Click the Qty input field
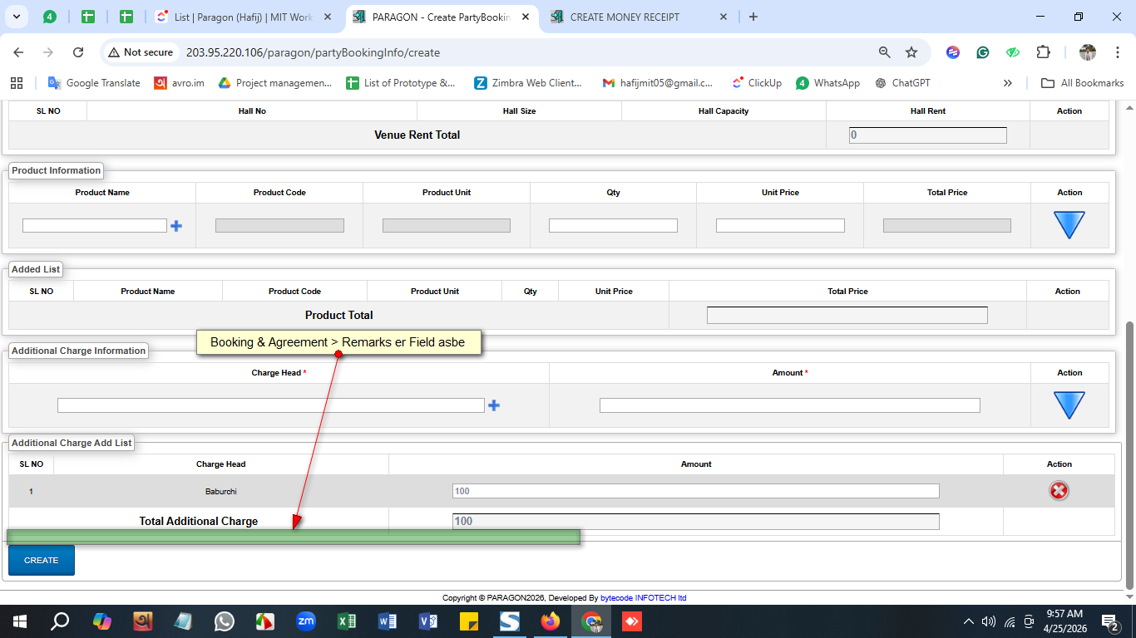The image size is (1136, 638). [613, 226]
